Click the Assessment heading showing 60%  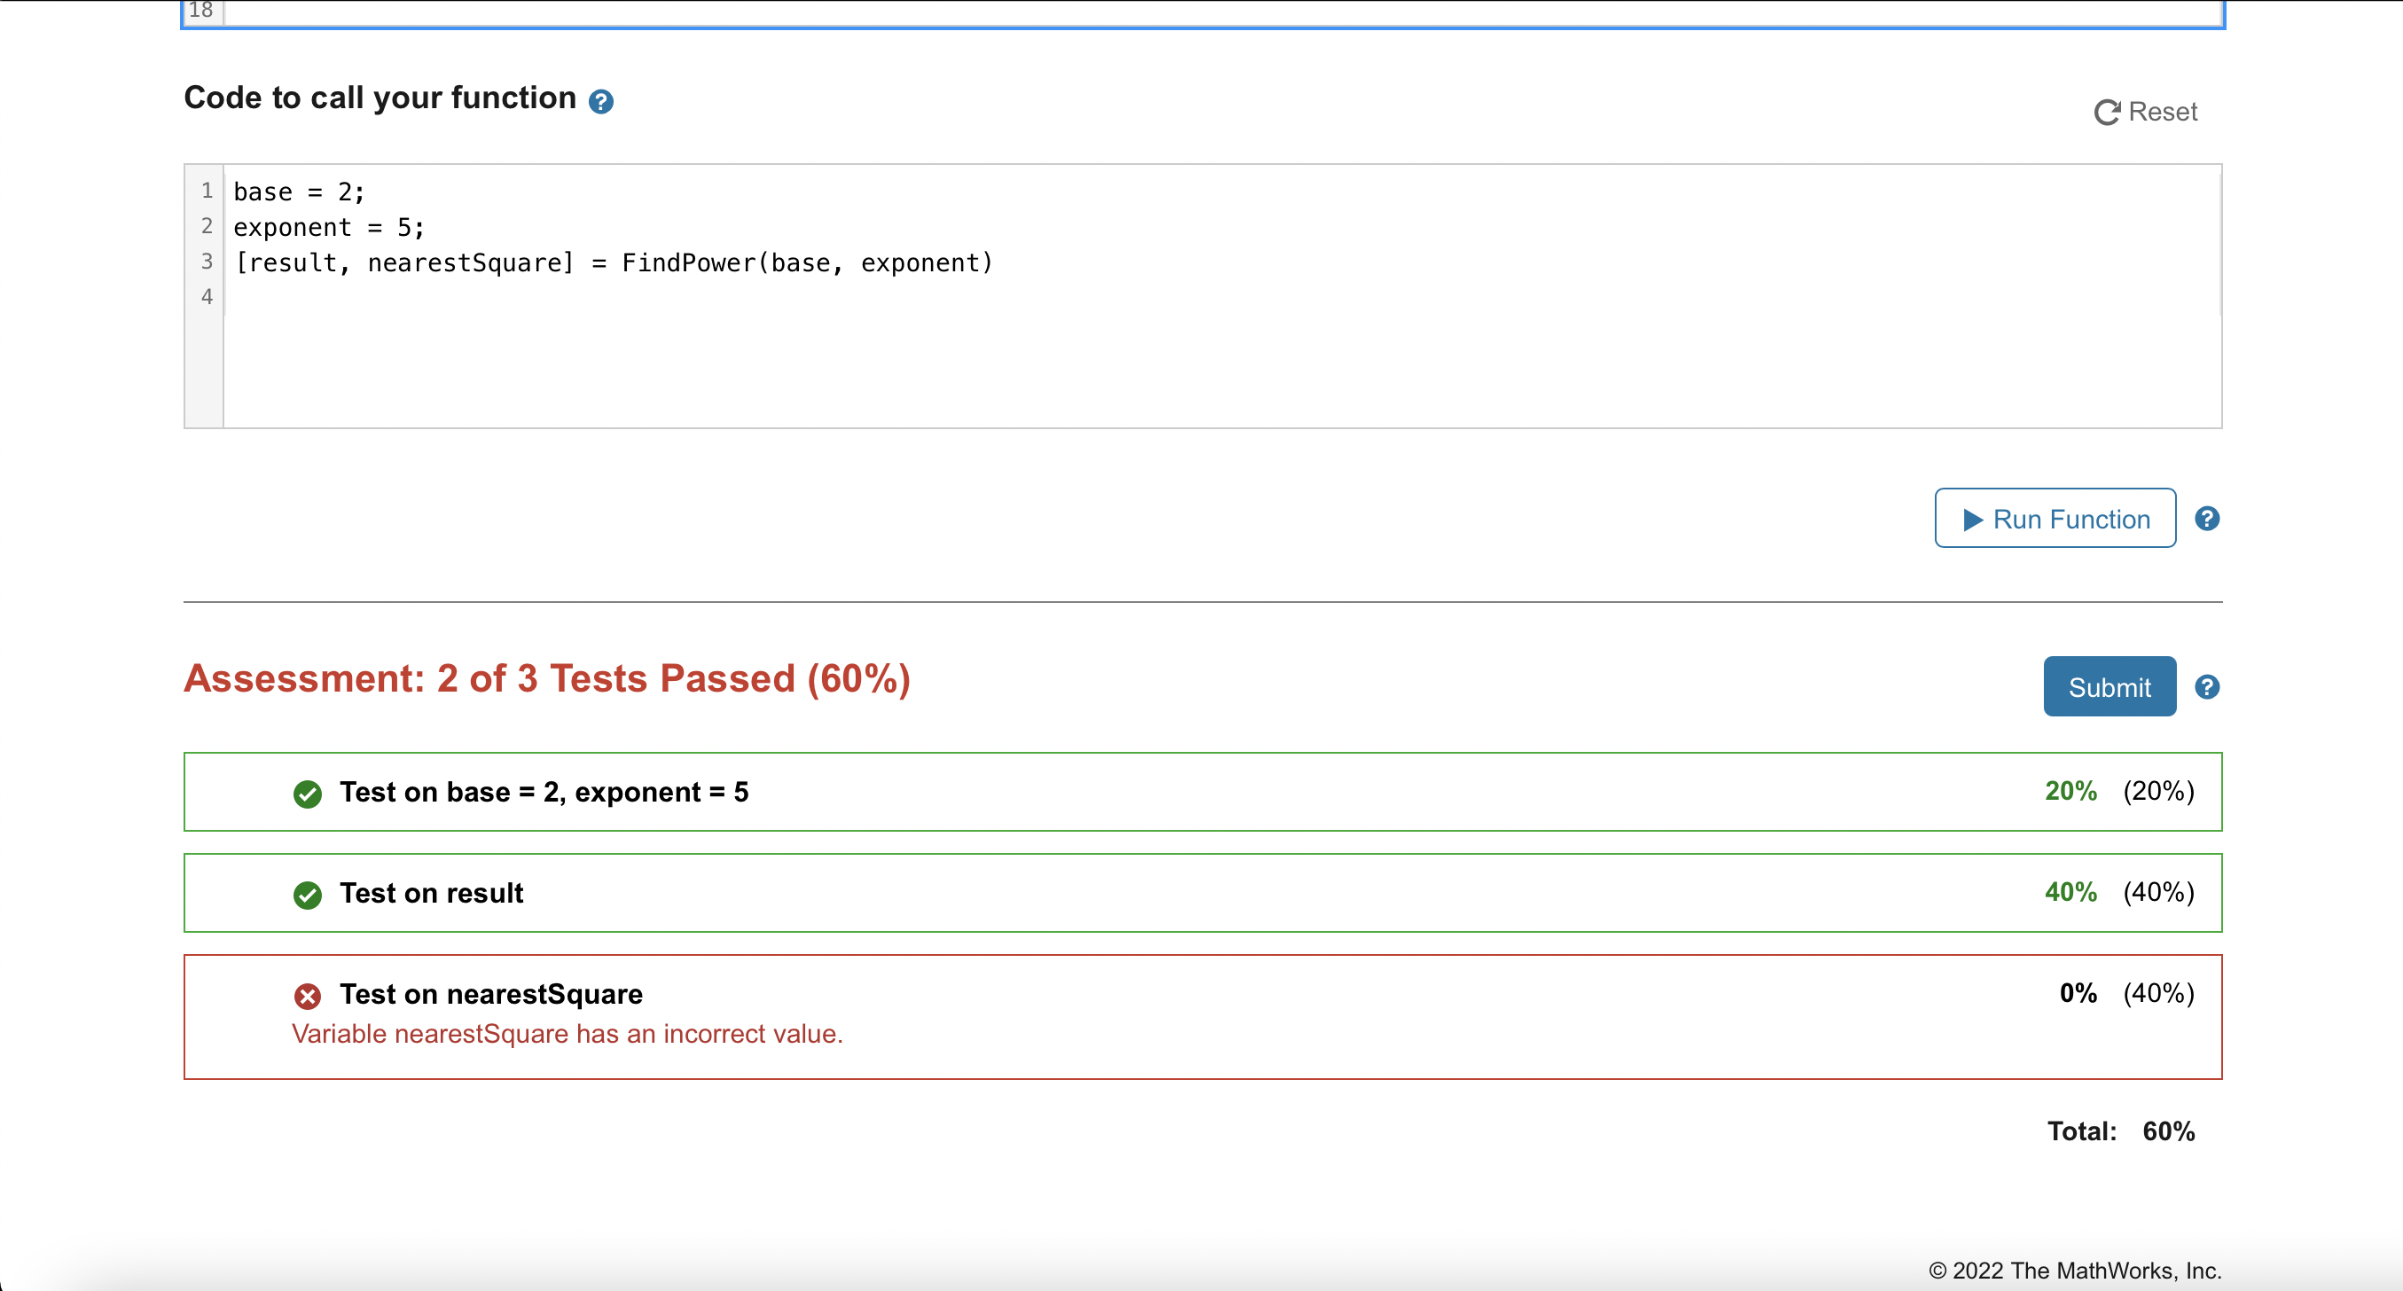[x=549, y=679]
